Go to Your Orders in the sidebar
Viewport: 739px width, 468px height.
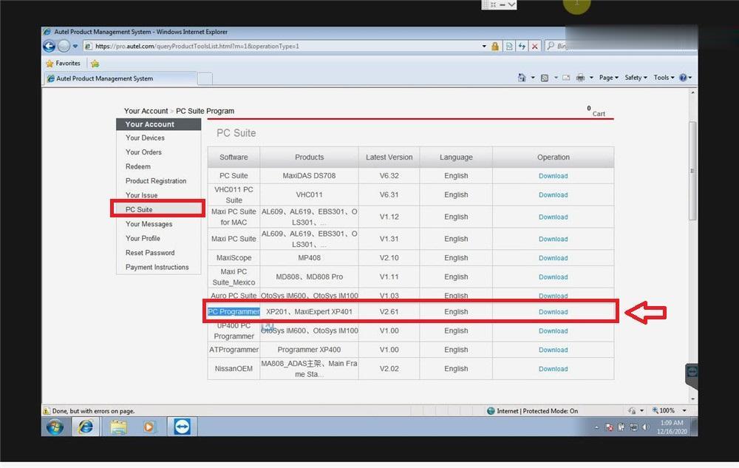tap(143, 152)
